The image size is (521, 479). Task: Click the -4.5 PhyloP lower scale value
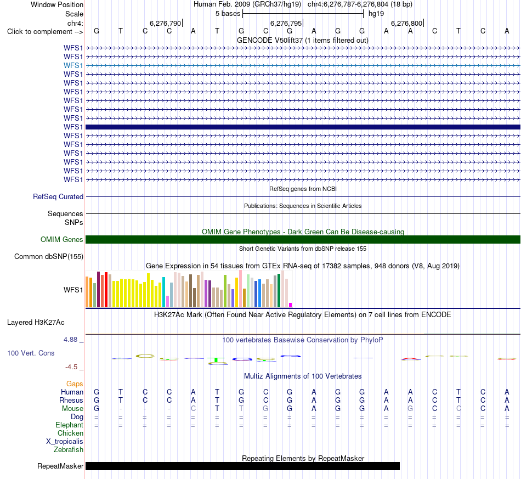pos(71,367)
